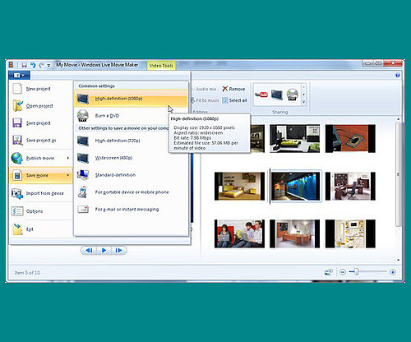Click the Play button under preview

click(104, 250)
